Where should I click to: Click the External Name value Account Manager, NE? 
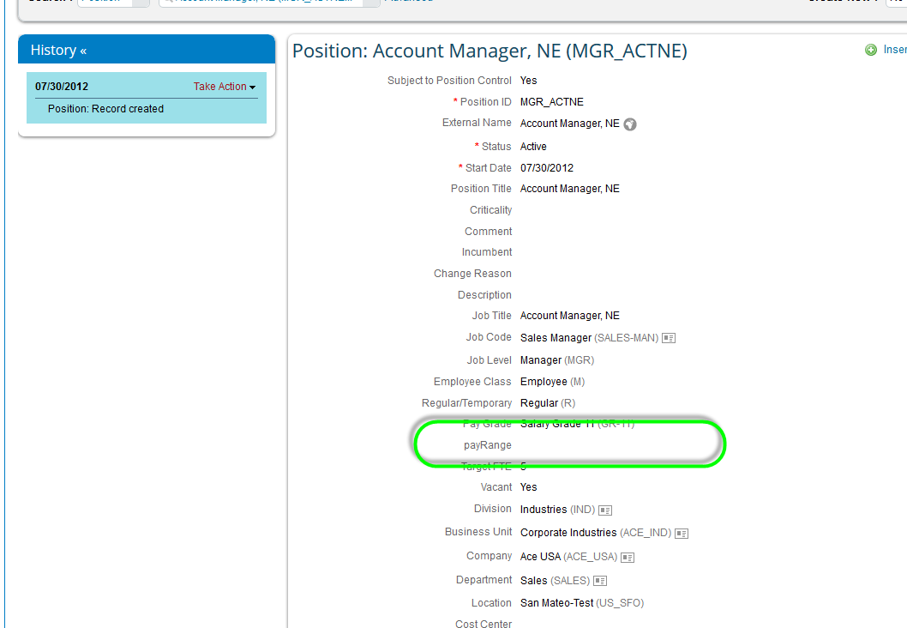point(570,124)
